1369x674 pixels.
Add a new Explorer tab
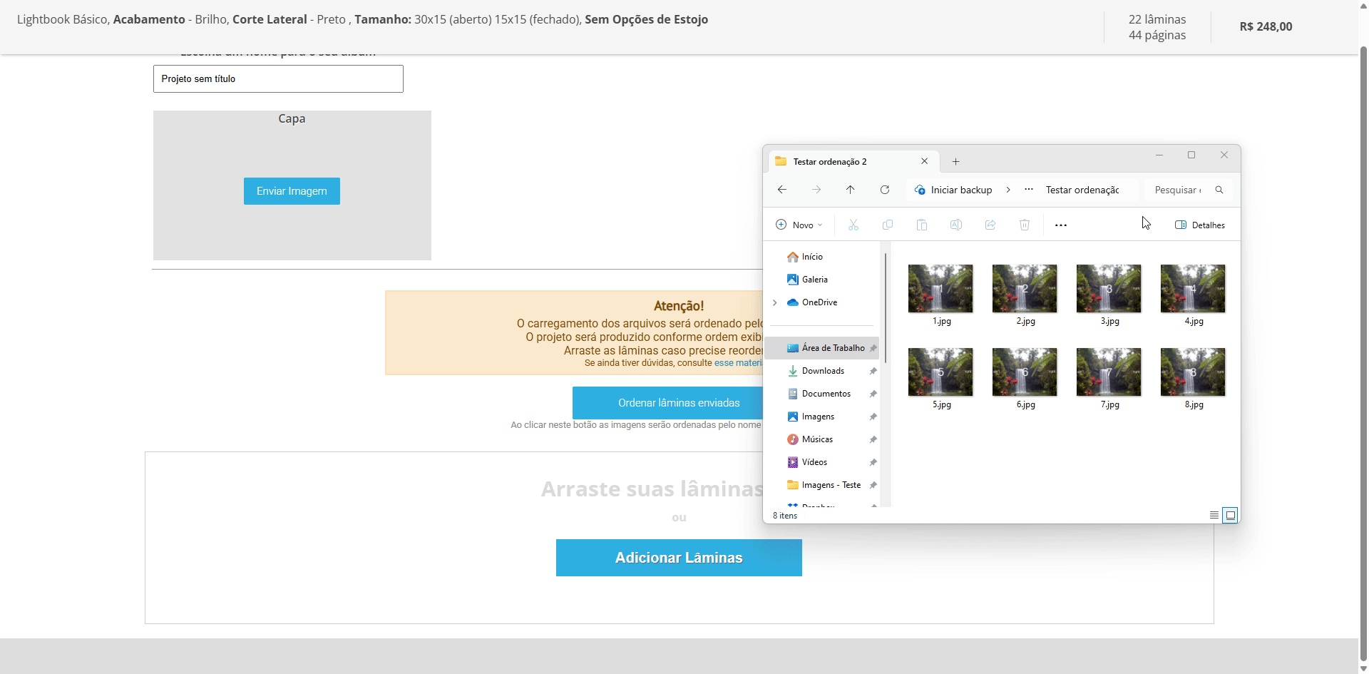point(956,162)
